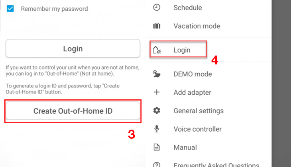Open the Manual menu entry
This screenshot has height=167, width=291.
point(185,148)
